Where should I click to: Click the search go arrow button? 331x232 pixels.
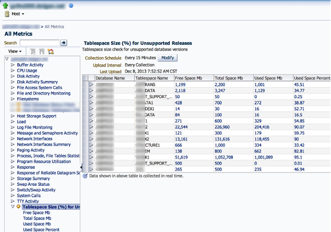click(64, 43)
